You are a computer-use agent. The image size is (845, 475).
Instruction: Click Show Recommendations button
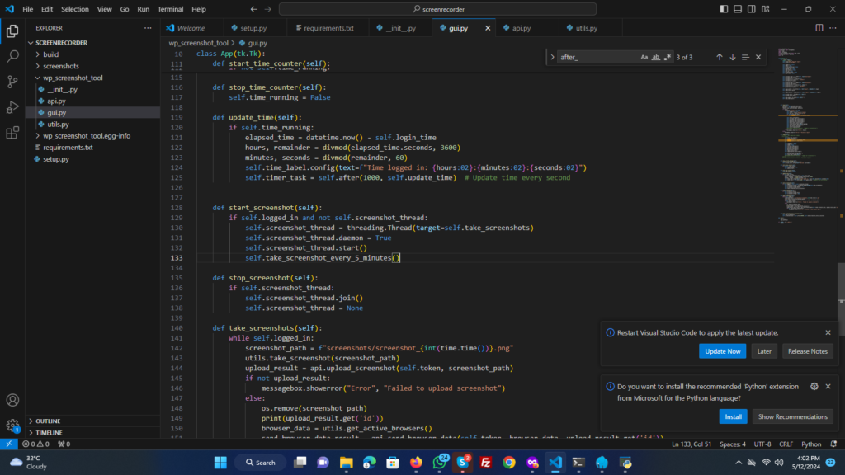click(x=792, y=416)
